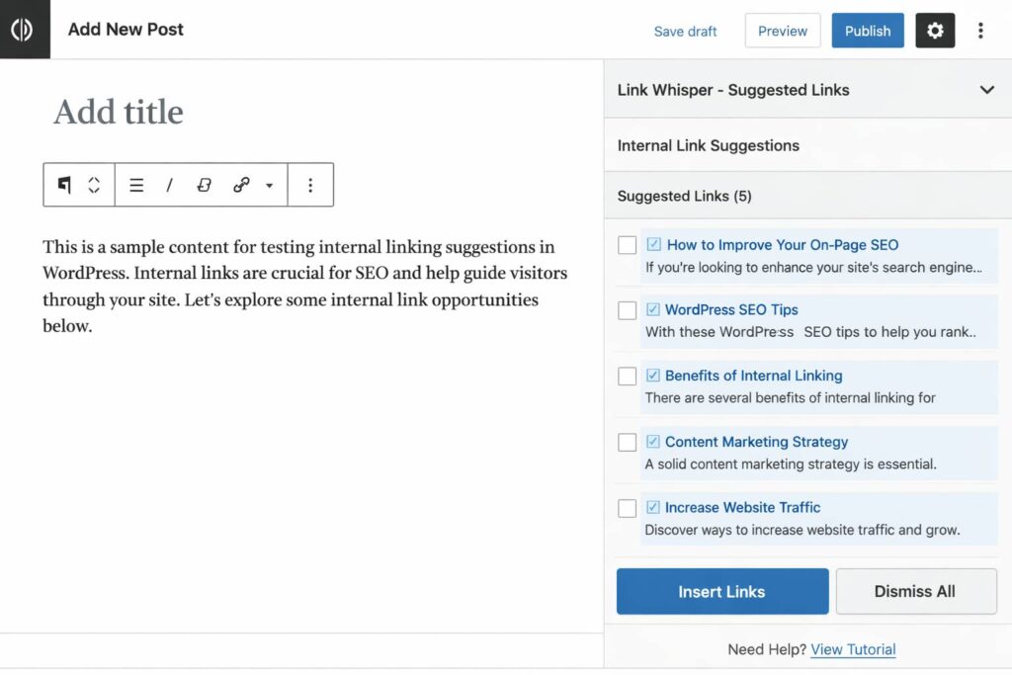Viewport: 1012px width, 675px height.
Task: Collapse the Link Whisper Suggested Links panel
Action: pyautogui.click(x=986, y=90)
